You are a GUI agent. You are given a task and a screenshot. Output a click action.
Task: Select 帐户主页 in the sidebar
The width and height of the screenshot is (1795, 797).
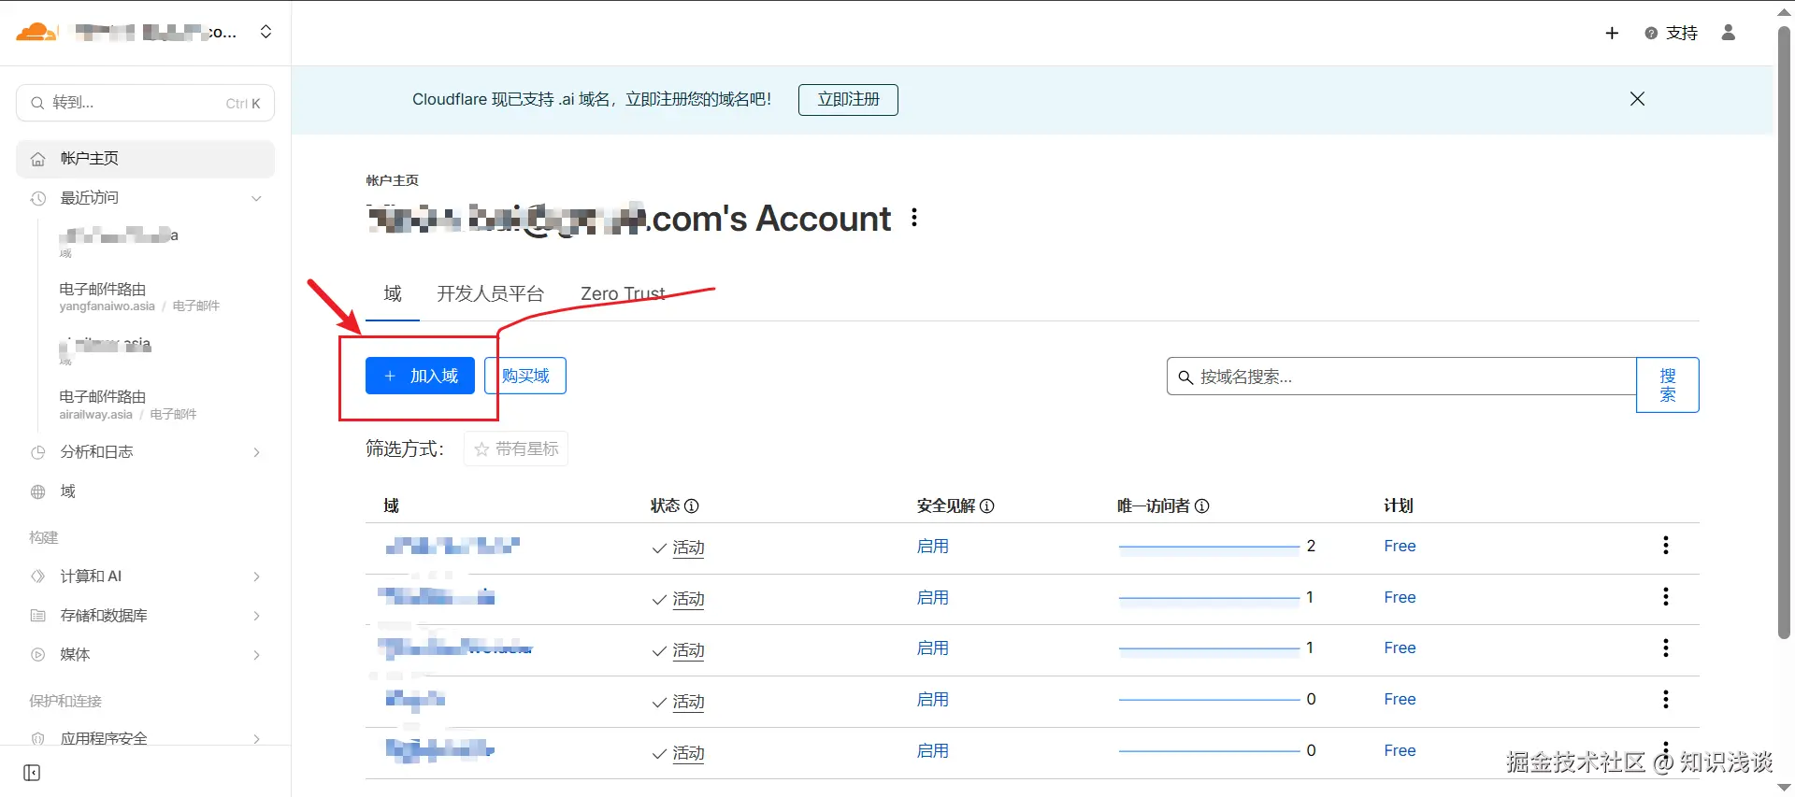145,159
